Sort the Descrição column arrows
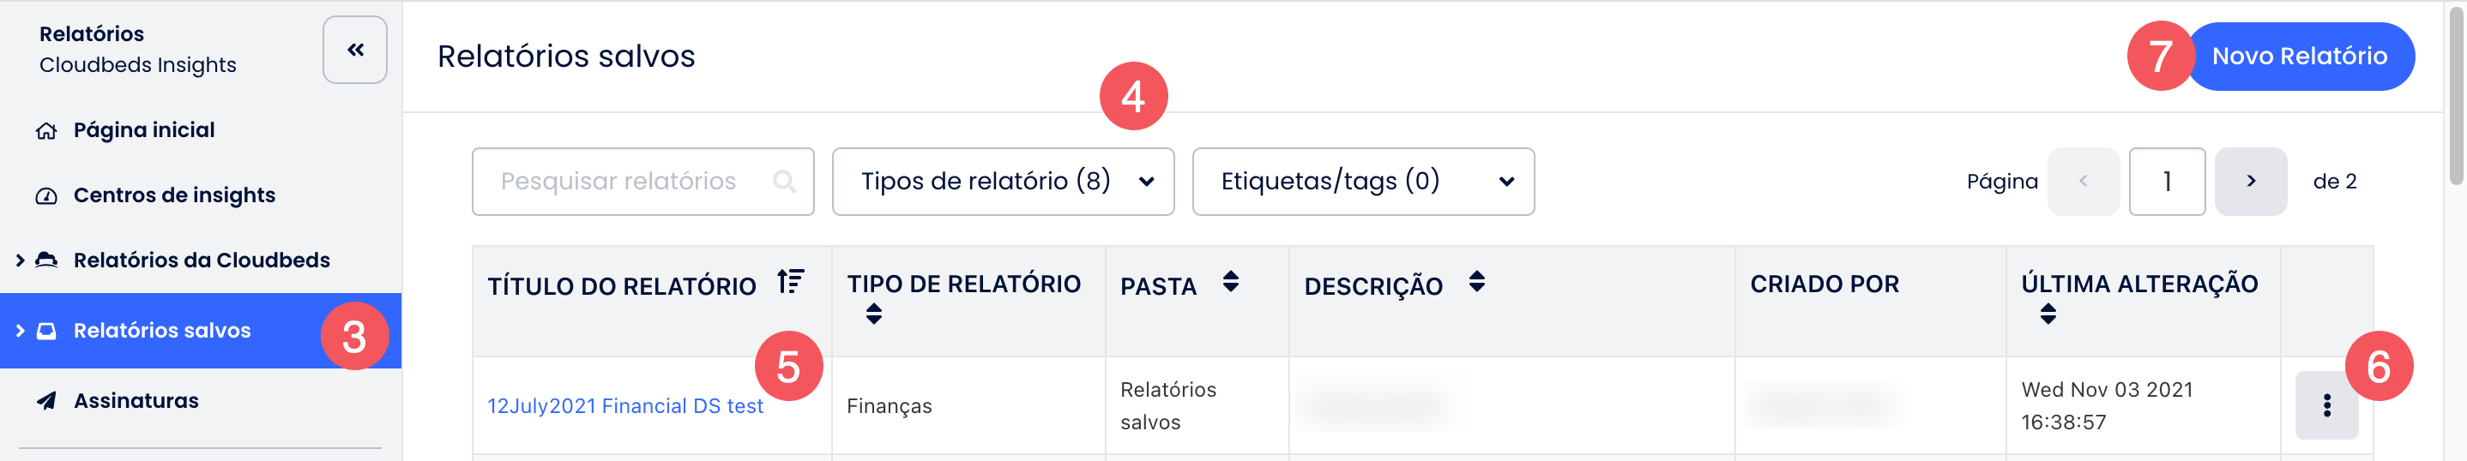 coord(1477,282)
